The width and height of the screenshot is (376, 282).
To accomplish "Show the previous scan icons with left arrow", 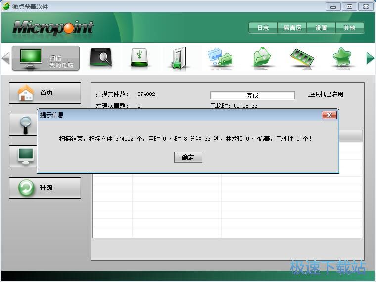I will [5, 58].
